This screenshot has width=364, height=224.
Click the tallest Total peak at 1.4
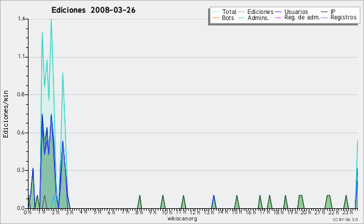[x=51, y=19]
